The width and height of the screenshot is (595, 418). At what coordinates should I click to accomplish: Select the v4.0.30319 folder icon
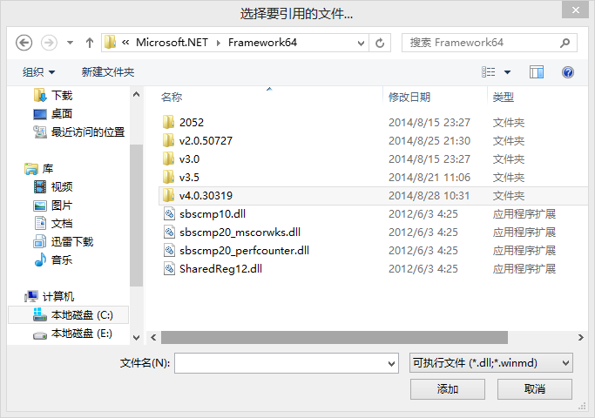click(x=168, y=195)
